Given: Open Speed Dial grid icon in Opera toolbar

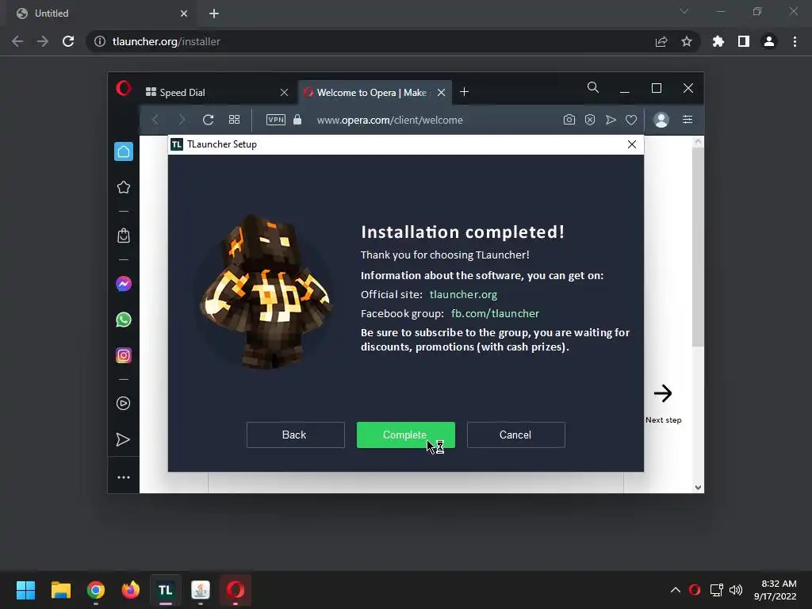Looking at the screenshot, I should [234, 120].
